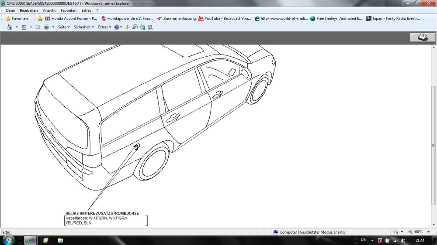The image size is (437, 245).
Task: Click the Print icon in command bar
Action: pos(46,27)
